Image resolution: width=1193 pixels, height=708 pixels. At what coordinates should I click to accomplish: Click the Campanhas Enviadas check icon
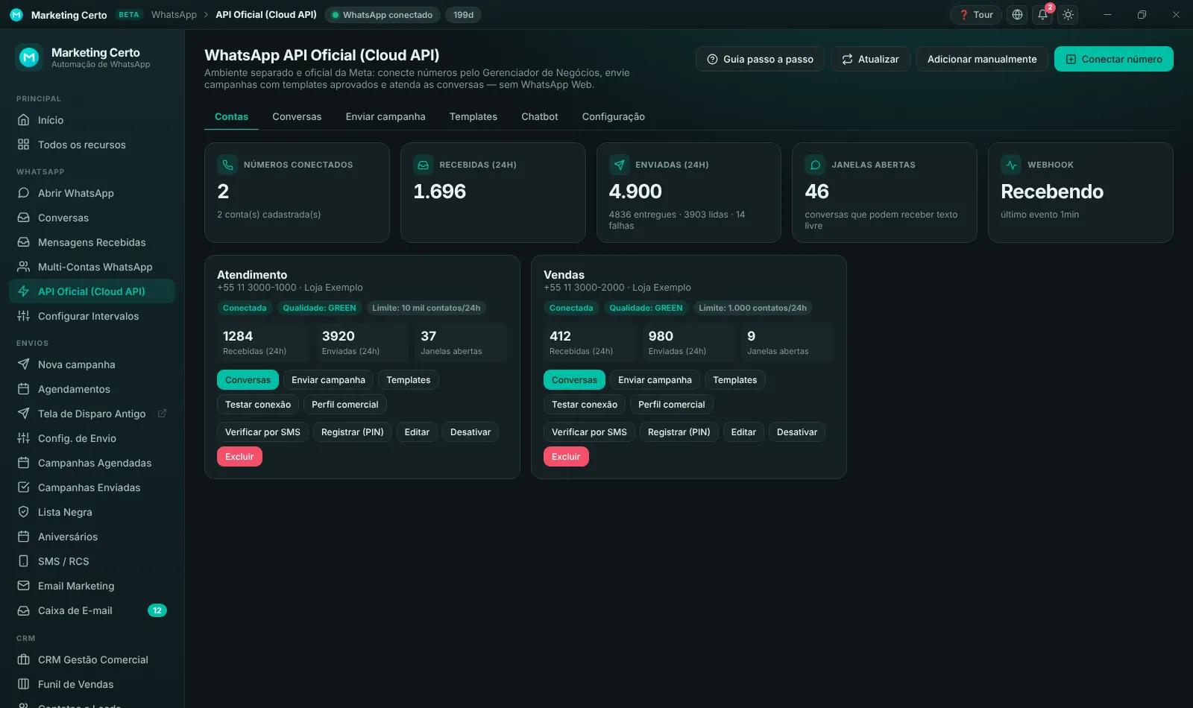(23, 487)
